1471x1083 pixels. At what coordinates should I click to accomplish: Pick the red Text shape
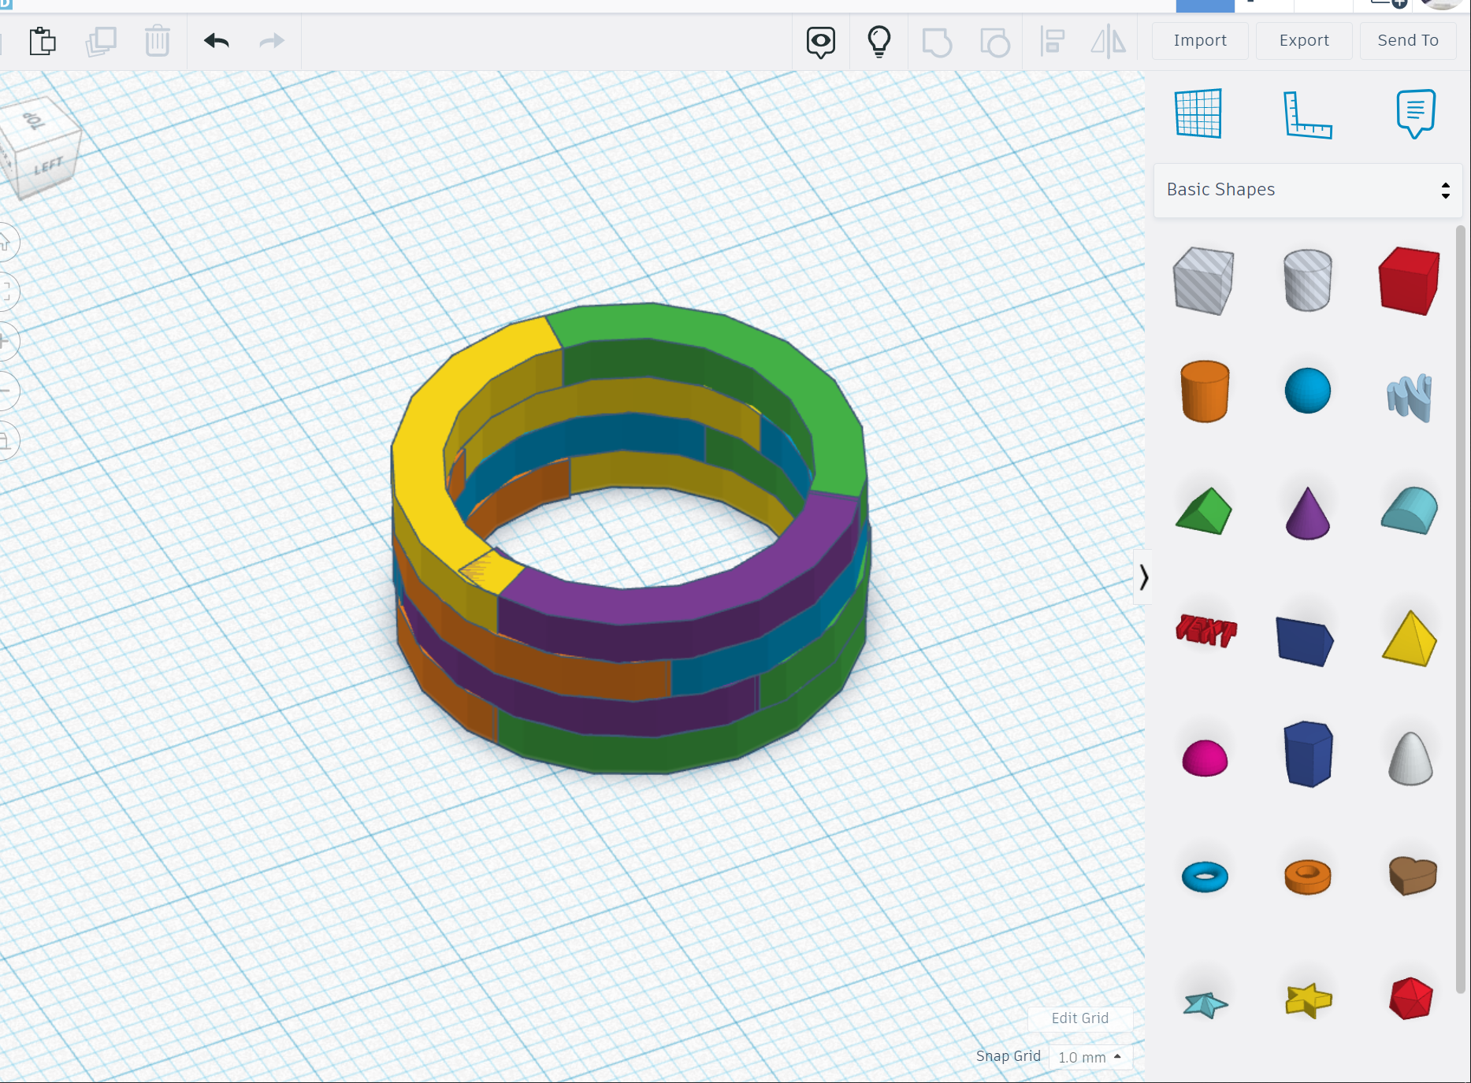point(1206,630)
